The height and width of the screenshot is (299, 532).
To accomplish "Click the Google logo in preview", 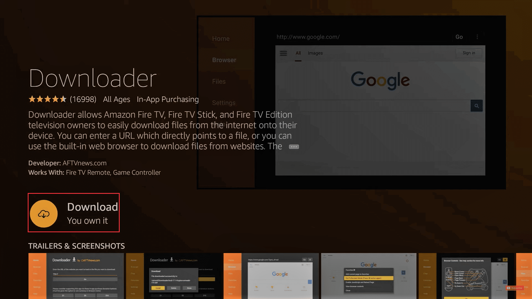I will tap(380, 80).
